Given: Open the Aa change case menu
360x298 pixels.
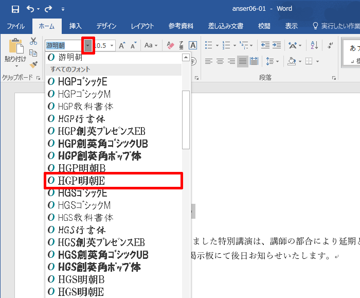Looking at the screenshot, I should (x=151, y=45).
